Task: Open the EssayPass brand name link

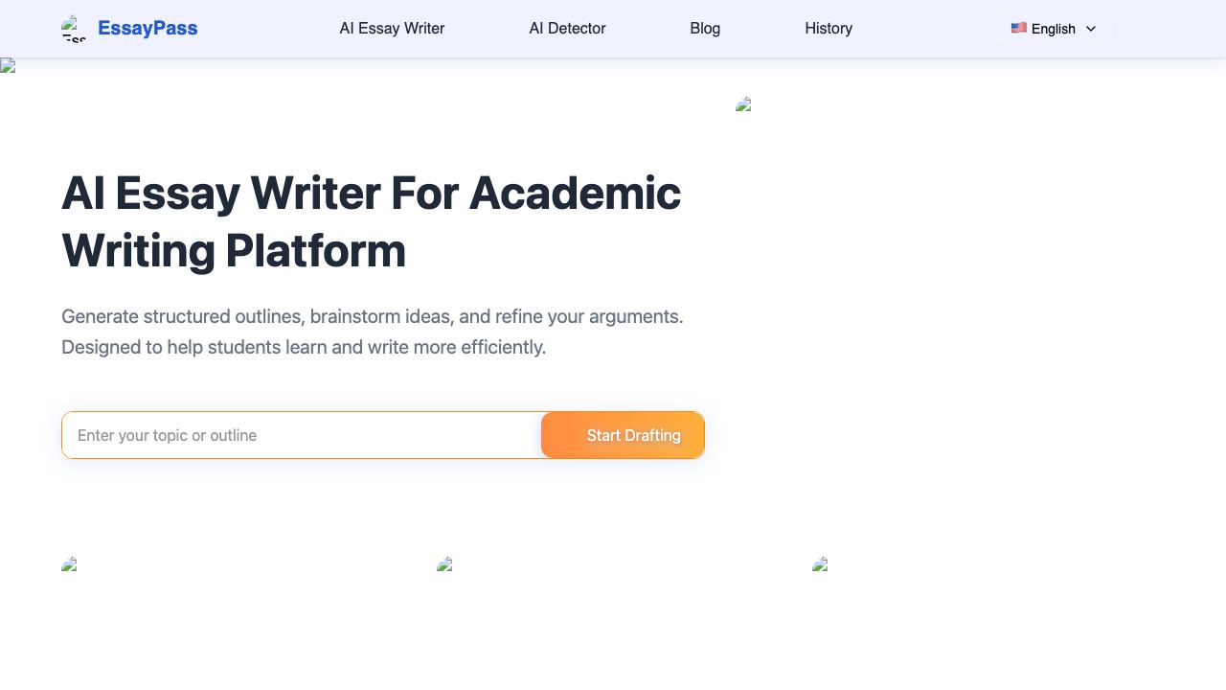Action: [x=148, y=29]
